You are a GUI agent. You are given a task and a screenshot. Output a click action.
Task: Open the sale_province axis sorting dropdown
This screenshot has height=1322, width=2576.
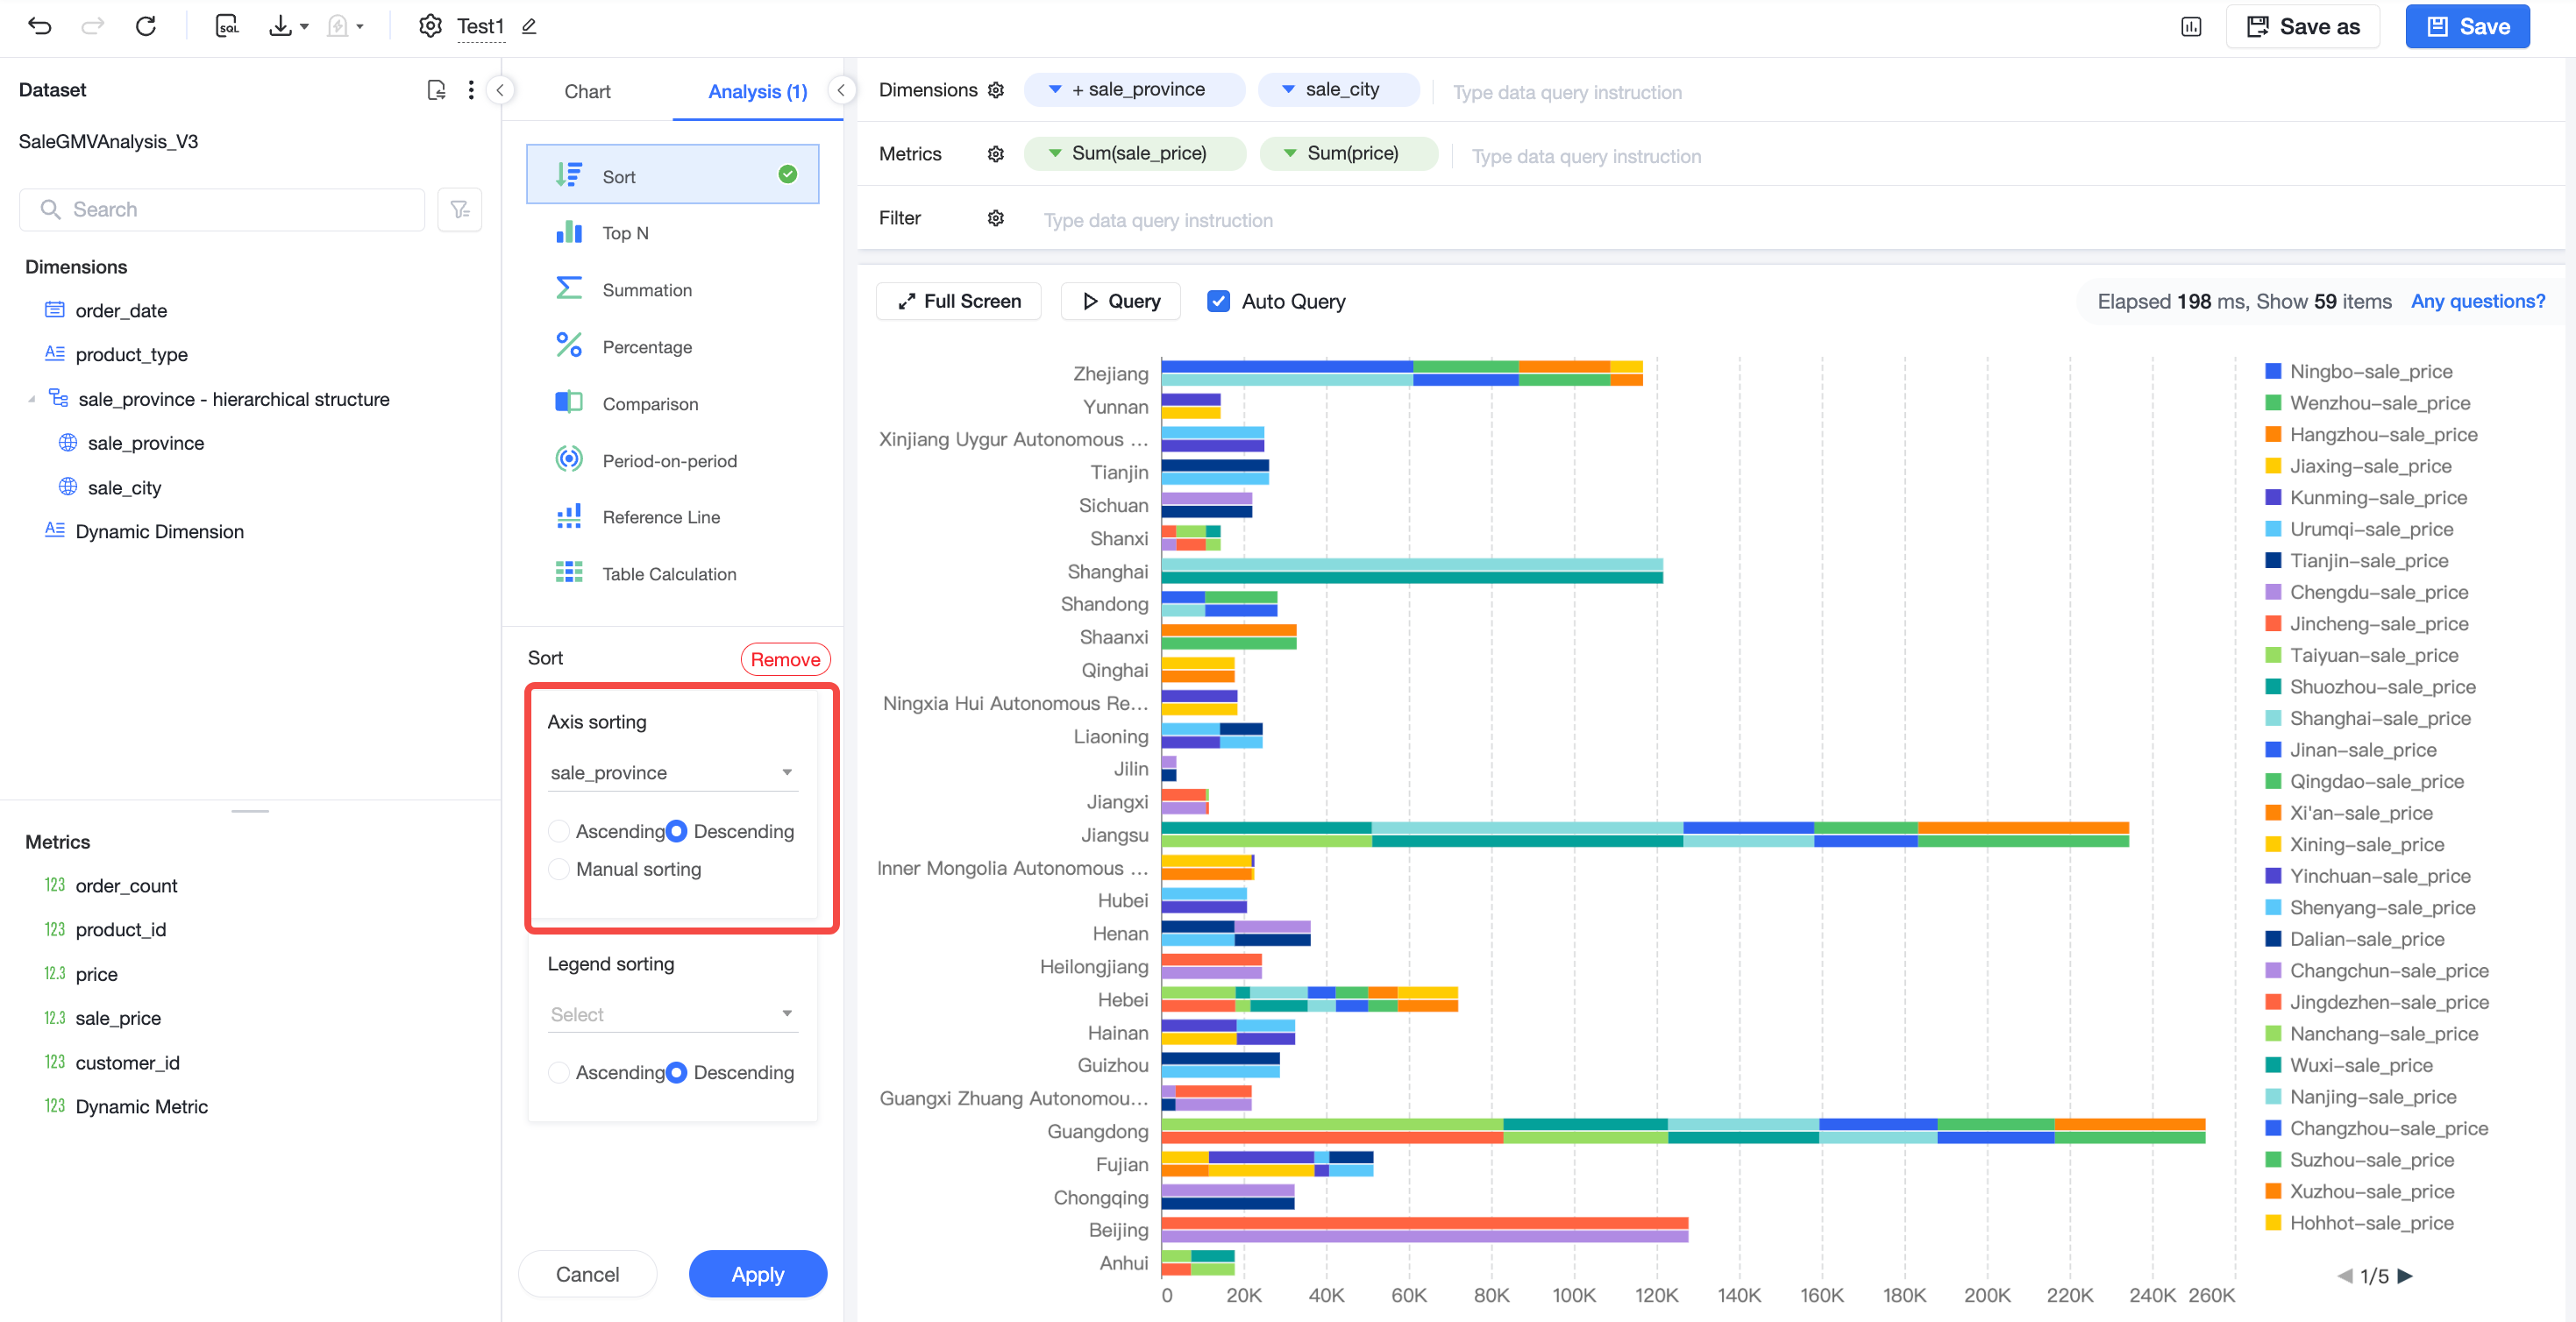pyautogui.click(x=672, y=772)
